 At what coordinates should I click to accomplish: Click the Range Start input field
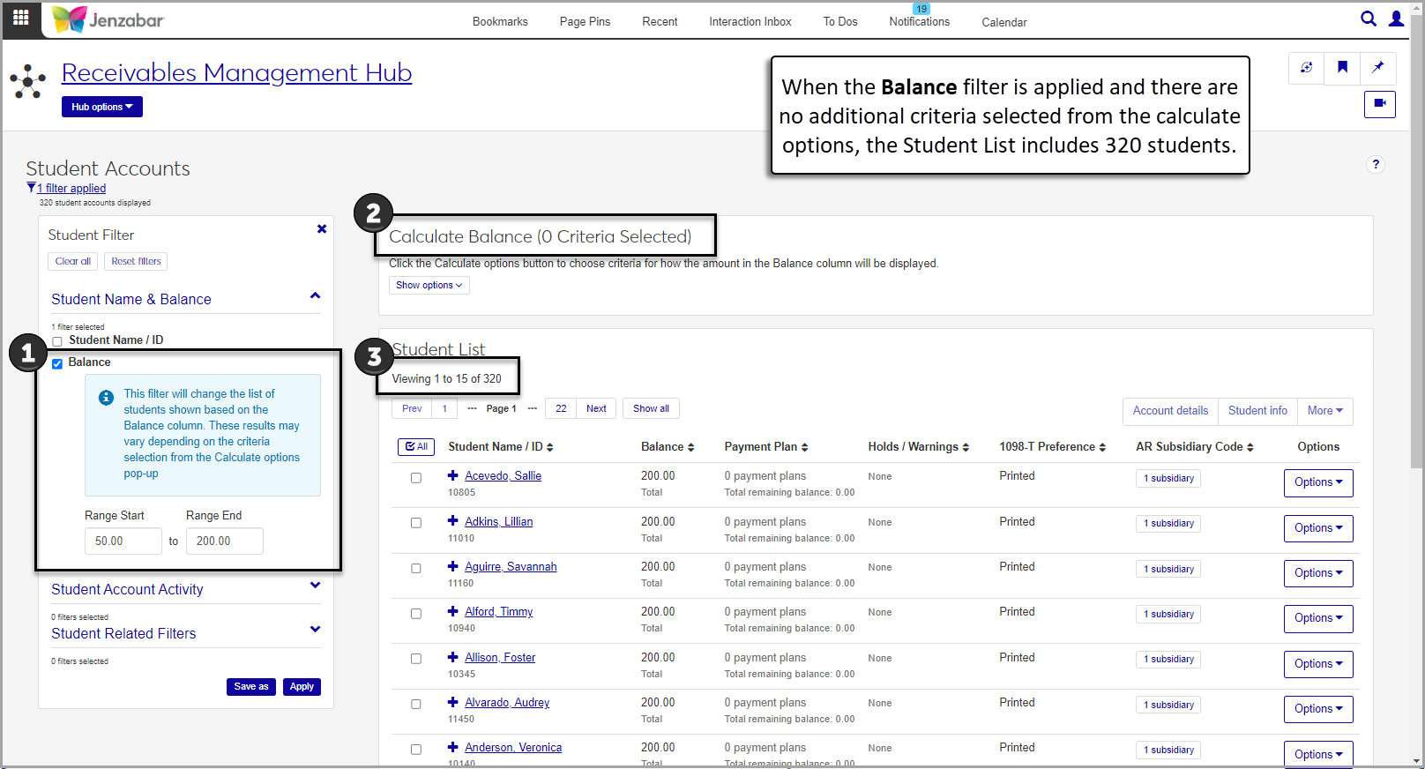(x=123, y=541)
